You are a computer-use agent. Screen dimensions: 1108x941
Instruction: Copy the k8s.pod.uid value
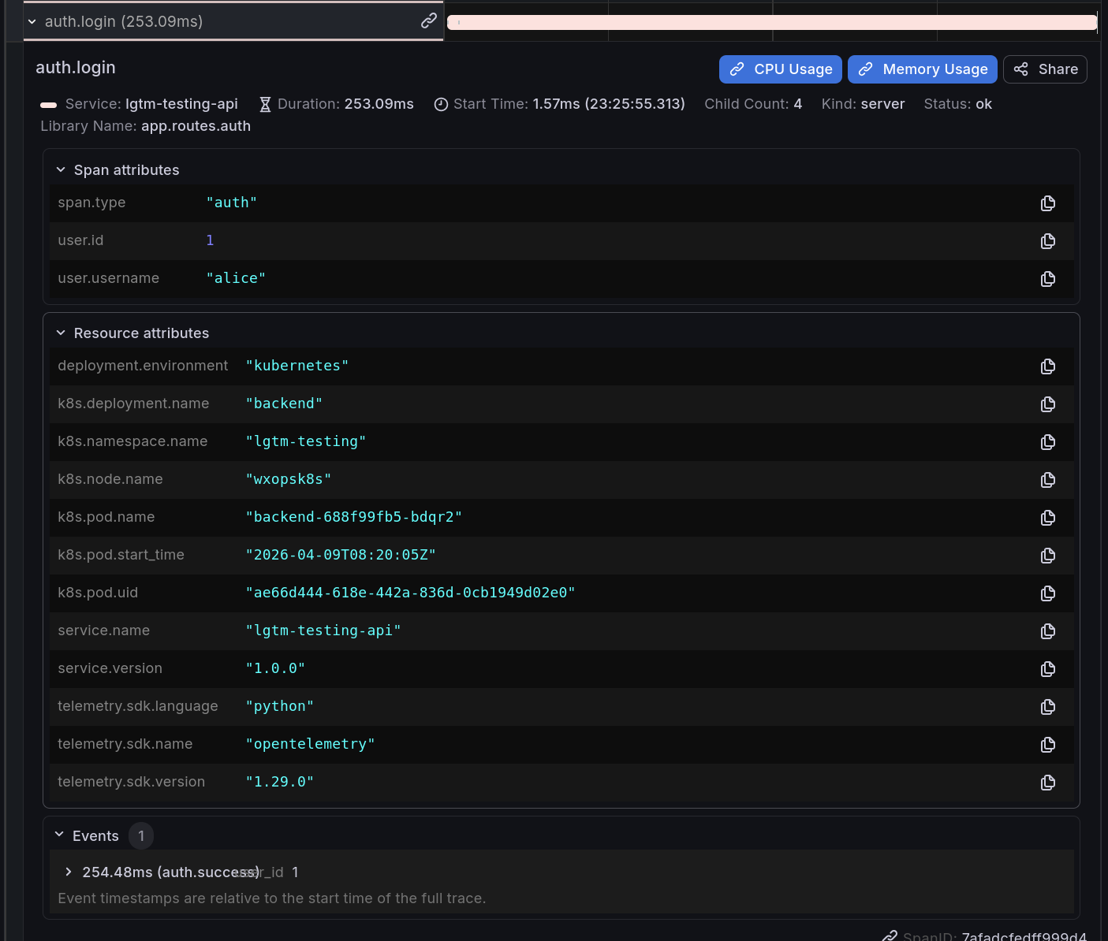pyautogui.click(x=1047, y=593)
